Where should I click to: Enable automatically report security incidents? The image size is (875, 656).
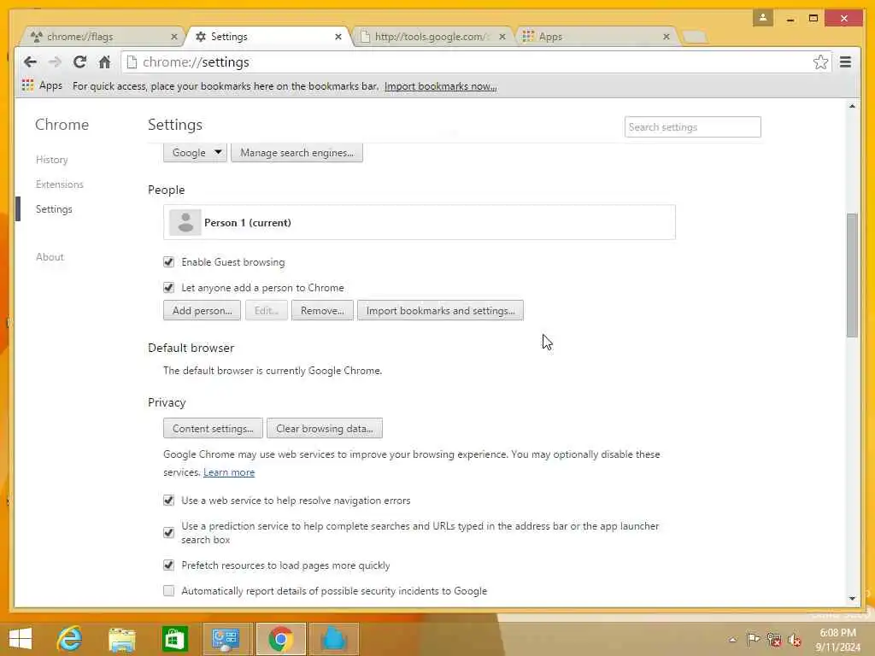click(168, 590)
